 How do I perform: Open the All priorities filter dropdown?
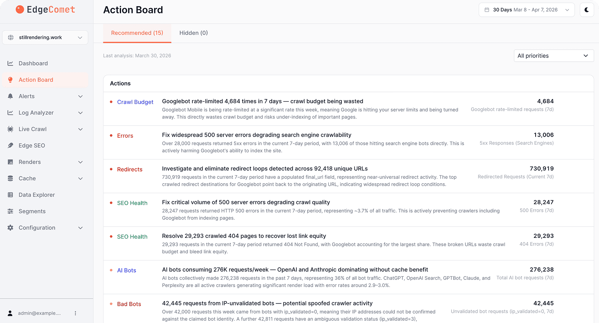554,56
